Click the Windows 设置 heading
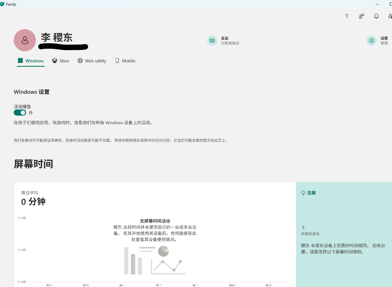 (31, 92)
